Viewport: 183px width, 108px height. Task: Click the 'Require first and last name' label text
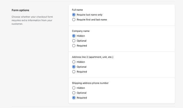[92, 19]
